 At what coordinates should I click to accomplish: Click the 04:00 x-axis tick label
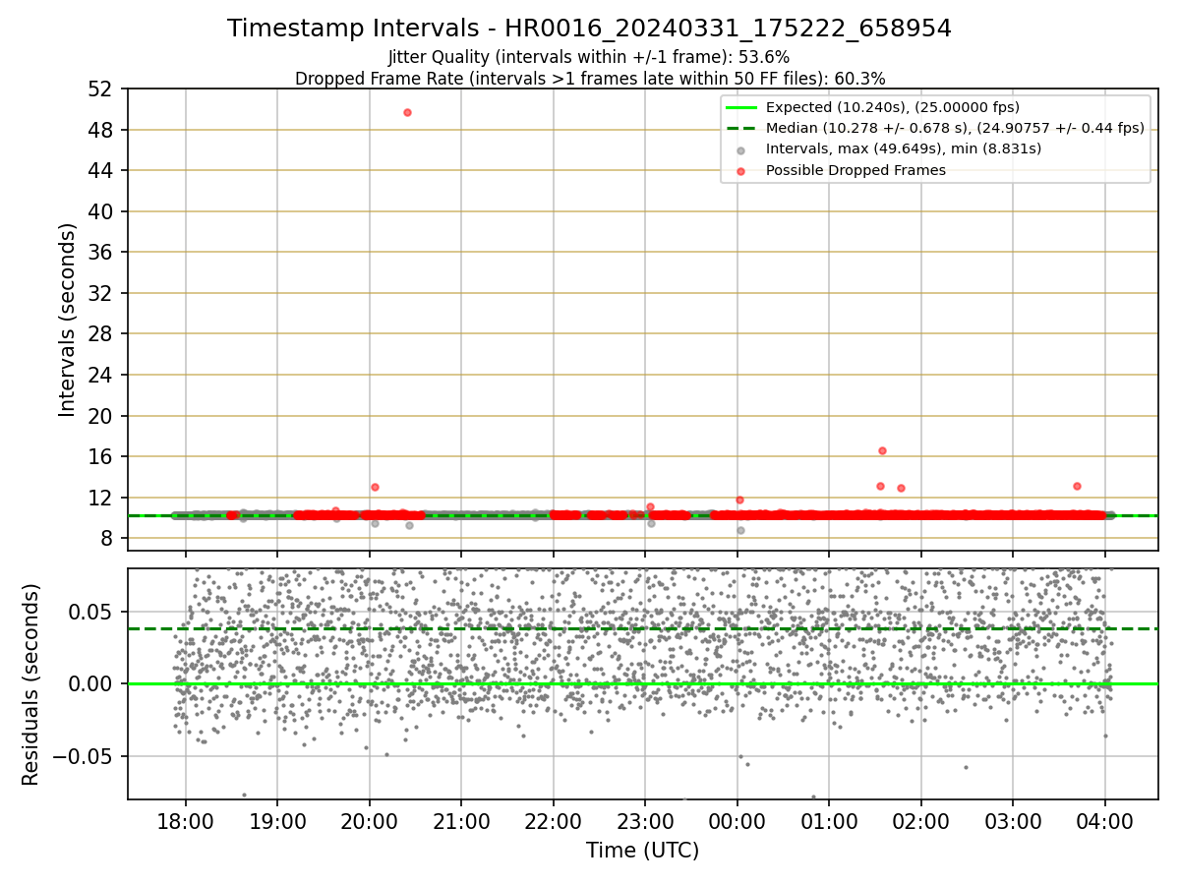(1105, 820)
